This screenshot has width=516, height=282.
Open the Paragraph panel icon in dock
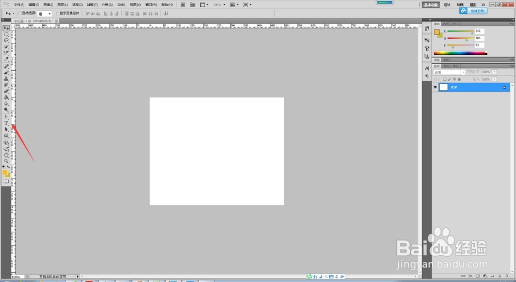427,76
